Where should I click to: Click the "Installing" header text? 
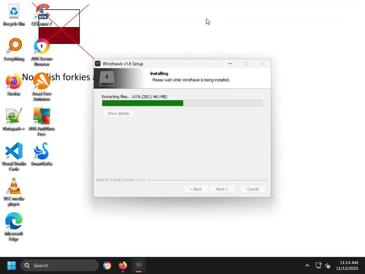pyautogui.click(x=159, y=73)
